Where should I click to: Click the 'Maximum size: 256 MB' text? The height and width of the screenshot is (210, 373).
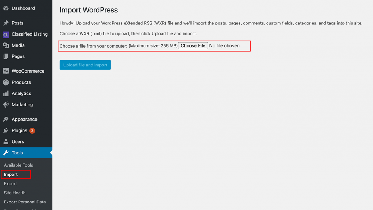[x=153, y=46]
